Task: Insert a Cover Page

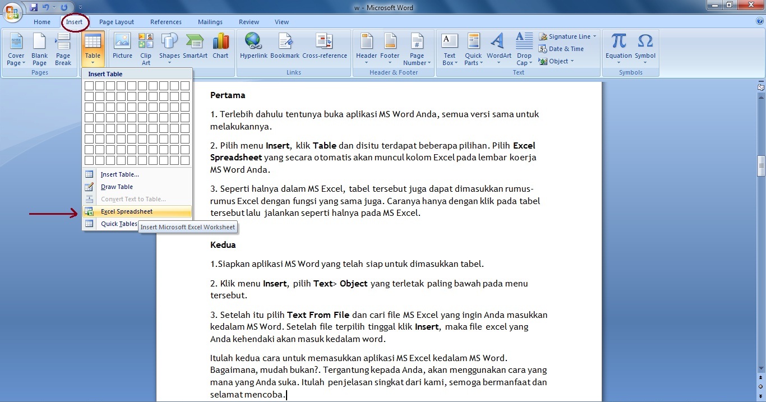Action: point(15,49)
